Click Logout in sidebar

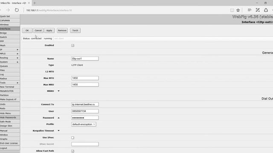coord(10,148)
